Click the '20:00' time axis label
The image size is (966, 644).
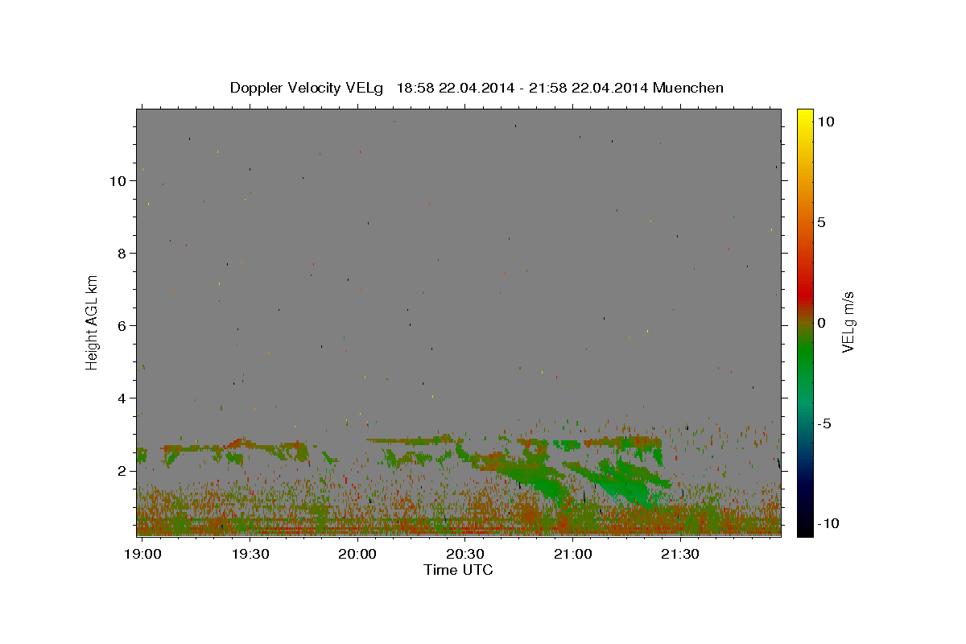(x=357, y=554)
